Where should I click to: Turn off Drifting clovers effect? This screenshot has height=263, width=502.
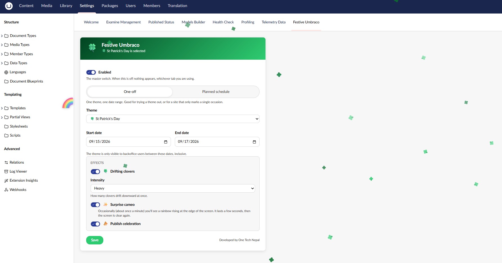[x=95, y=171]
